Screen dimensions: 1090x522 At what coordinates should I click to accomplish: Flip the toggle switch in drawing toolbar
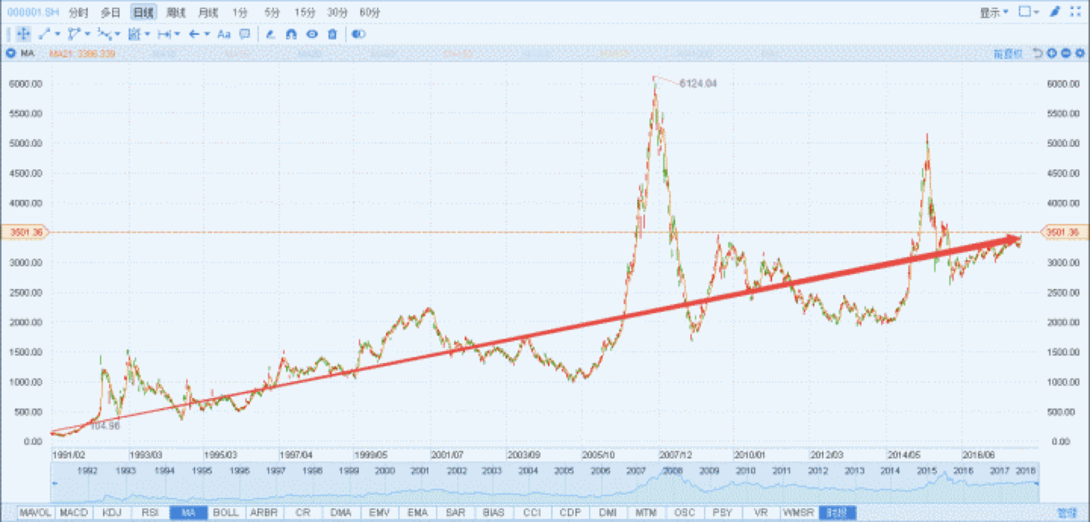[x=358, y=34]
